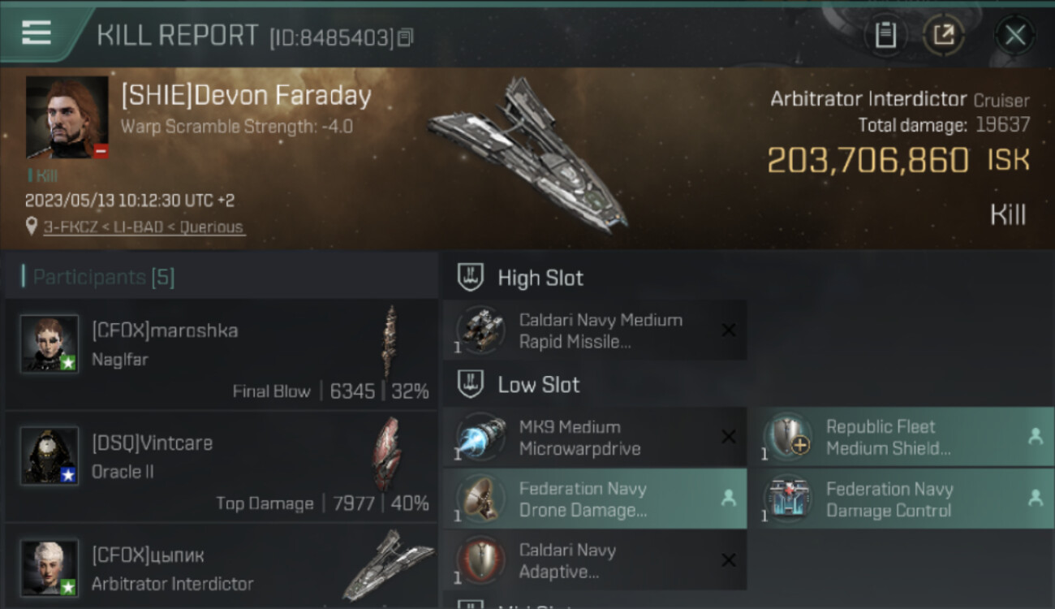Viewport: 1055px width, 609px height.
Task: Select the [CFOX]цыпик portrait
Action: pyautogui.click(x=50, y=568)
